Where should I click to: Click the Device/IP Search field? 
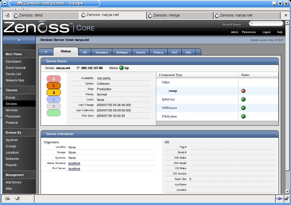(x=266, y=23)
